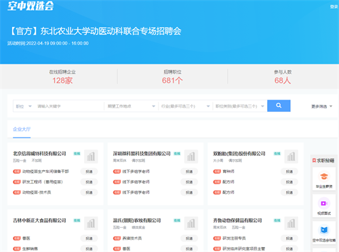Open company name 双胞胎(集团)股份有限公司
Image resolution: width=339 pixels, height=252 pixels.
click(x=239, y=154)
